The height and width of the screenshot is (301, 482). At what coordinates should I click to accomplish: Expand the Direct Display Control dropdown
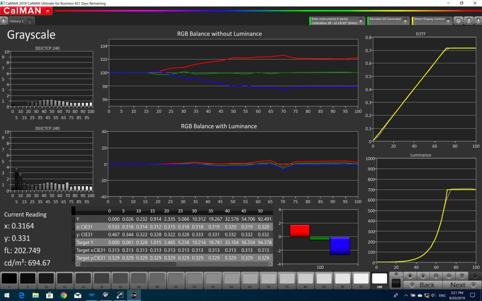coord(448,21)
